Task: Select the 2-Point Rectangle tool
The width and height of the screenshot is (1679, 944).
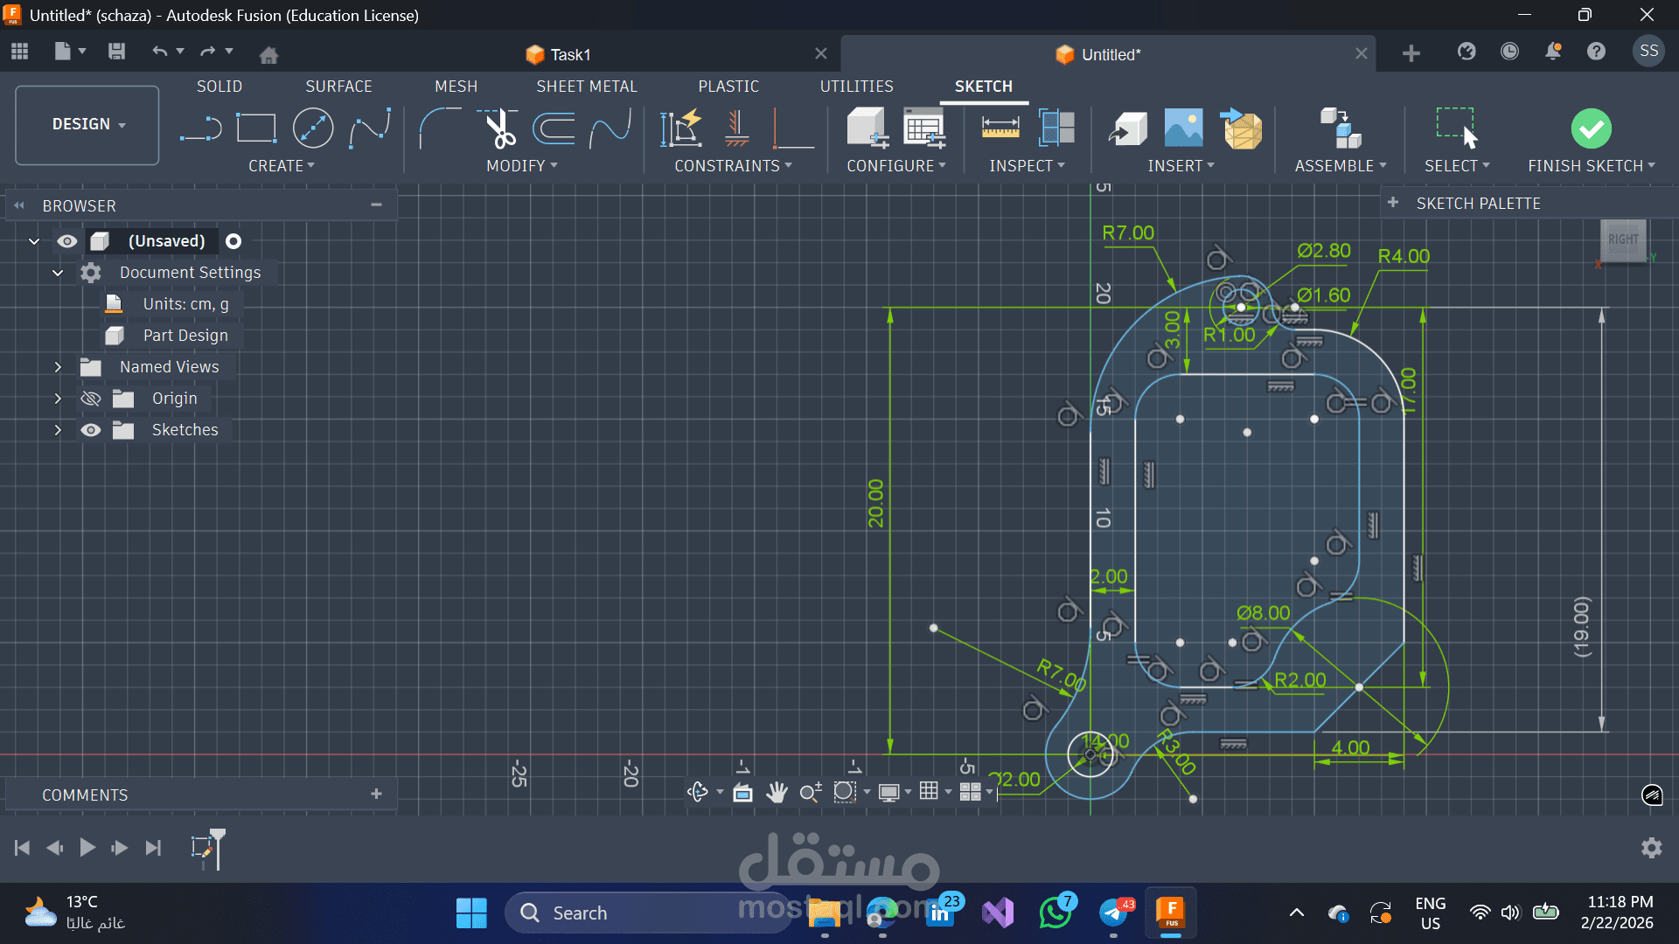Action: 256,129
